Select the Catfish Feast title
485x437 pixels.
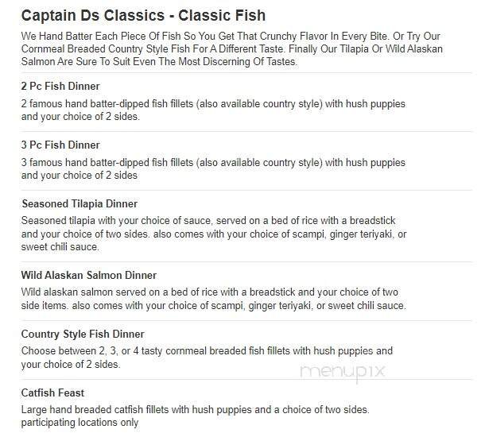pos(52,393)
